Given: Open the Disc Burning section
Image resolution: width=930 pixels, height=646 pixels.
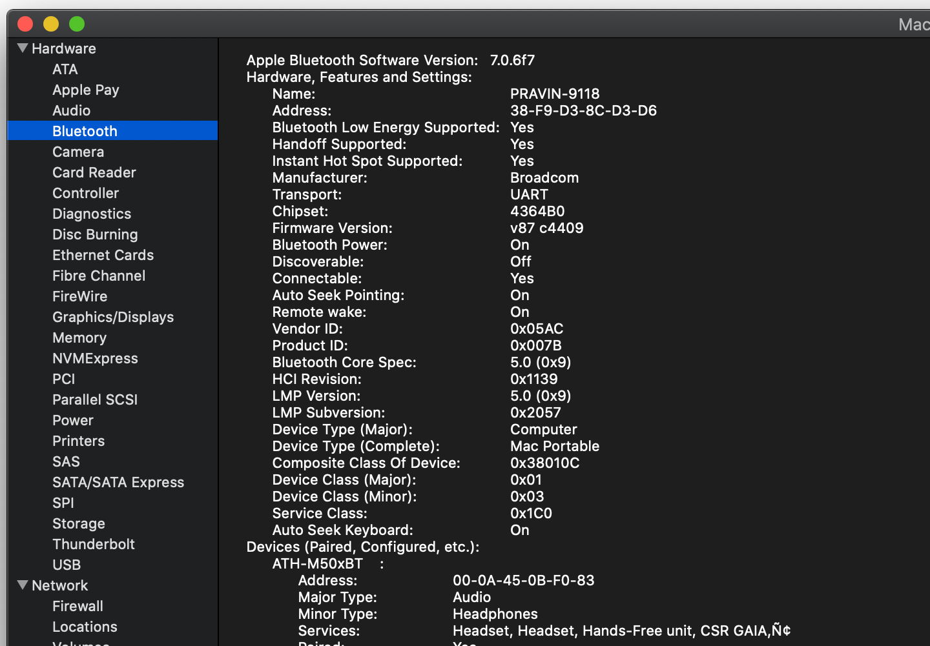Looking at the screenshot, I should tap(95, 234).
